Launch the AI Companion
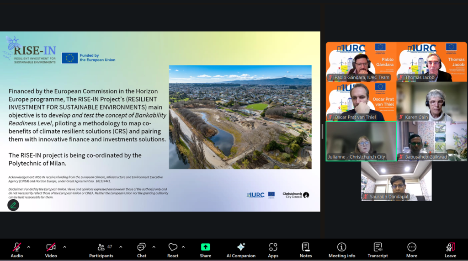 click(x=241, y=249)
